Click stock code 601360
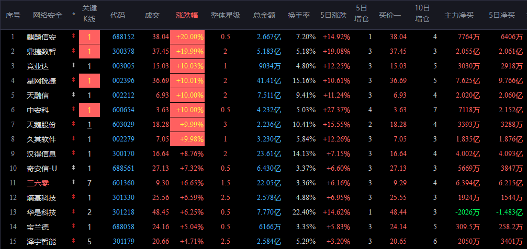The image size is (527, 249). [x=124, y=183]
